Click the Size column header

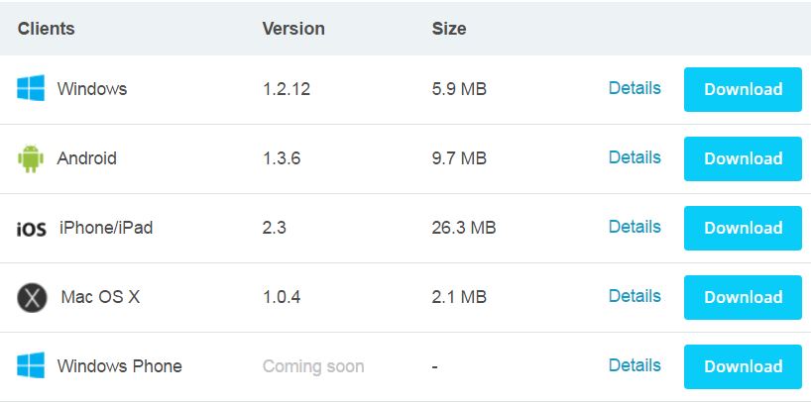(449, 29)
